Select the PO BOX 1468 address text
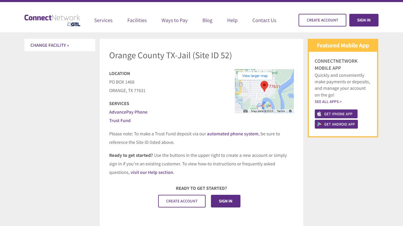 click(122, 82)
